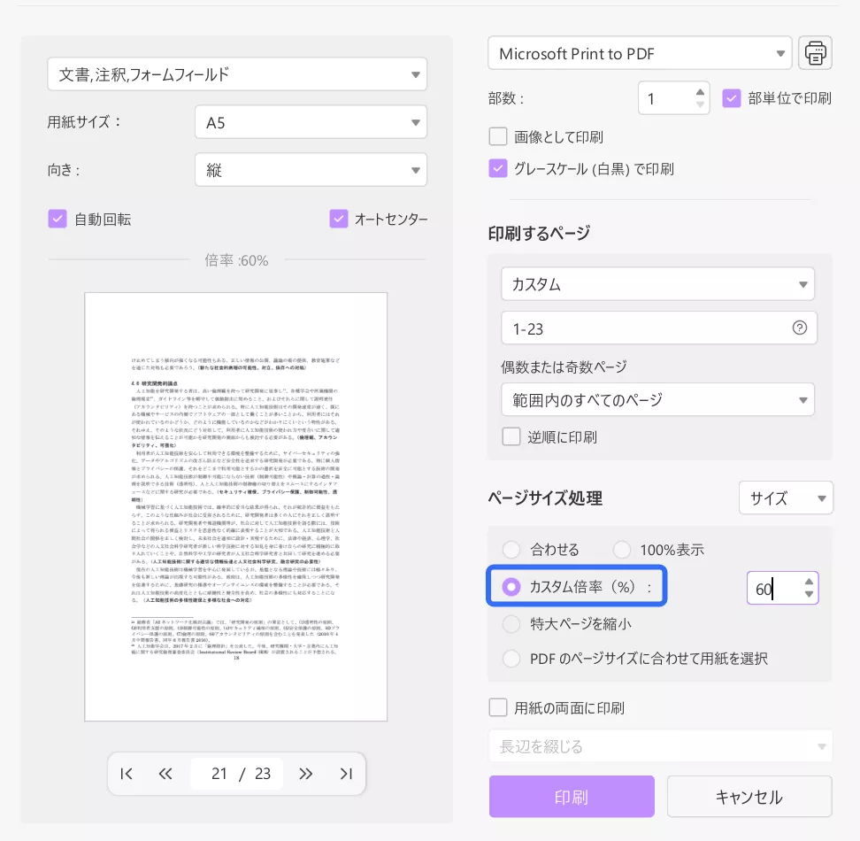Open 用紙サイズ A5 dropdown
The image size is (860, 841).
311,122
